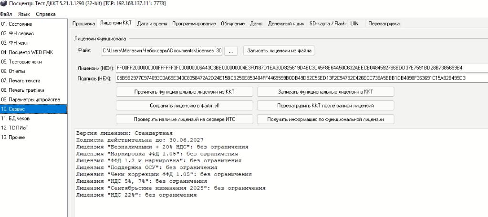Image resolution: width=488 pixels, height=217 pixels.
Task: Select 01. Состояние in sidebar
Action: point(33,24)
